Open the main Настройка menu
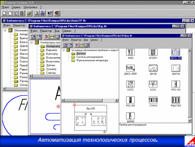This screenshot has width=195, height=147. (x=31, y=7)
